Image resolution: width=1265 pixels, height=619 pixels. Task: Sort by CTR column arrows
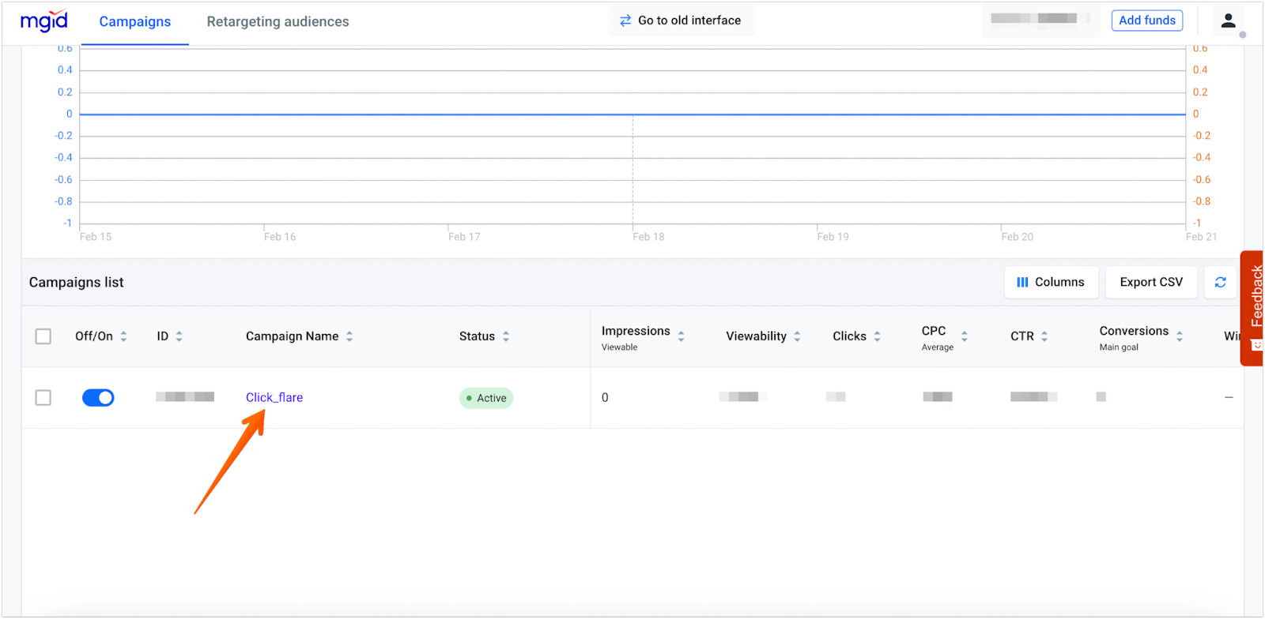(1044, 336)
